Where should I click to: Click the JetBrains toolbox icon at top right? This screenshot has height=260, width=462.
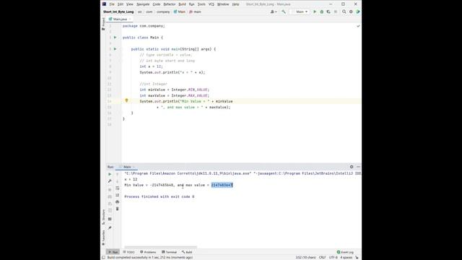tap(358, 12)
